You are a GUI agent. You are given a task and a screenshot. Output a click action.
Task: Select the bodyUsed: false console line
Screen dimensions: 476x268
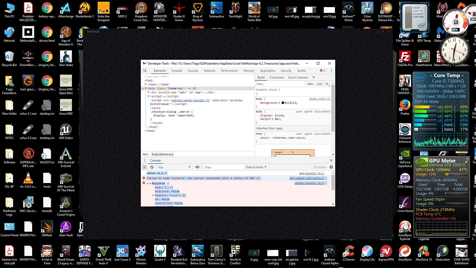point(167,191)
